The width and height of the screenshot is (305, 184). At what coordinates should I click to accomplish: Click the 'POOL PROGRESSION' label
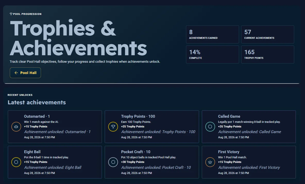coord(27,14)
